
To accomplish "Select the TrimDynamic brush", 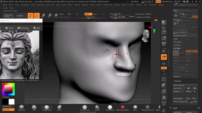I will pos(85,108).
